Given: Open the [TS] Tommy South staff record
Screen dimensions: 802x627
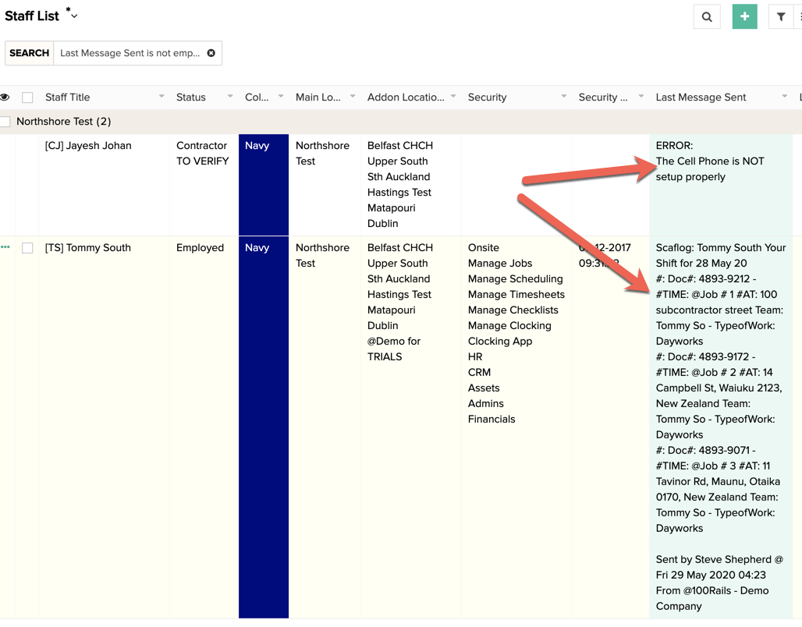Looking at the screenshot, I should coord(87,248).
